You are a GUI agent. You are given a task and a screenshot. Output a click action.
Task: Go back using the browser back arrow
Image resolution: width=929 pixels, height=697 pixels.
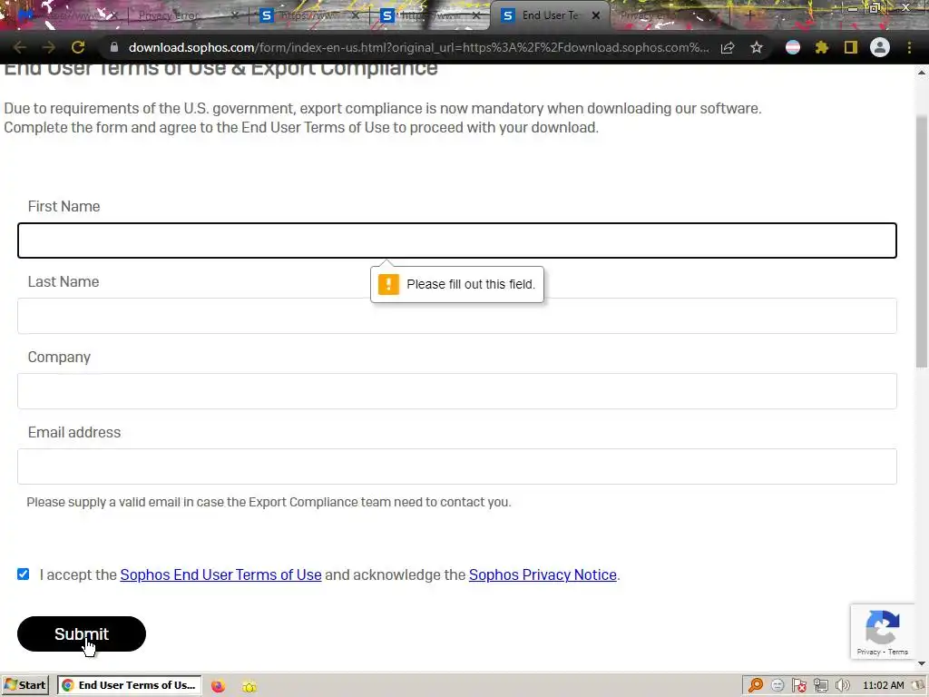(20, 47)
